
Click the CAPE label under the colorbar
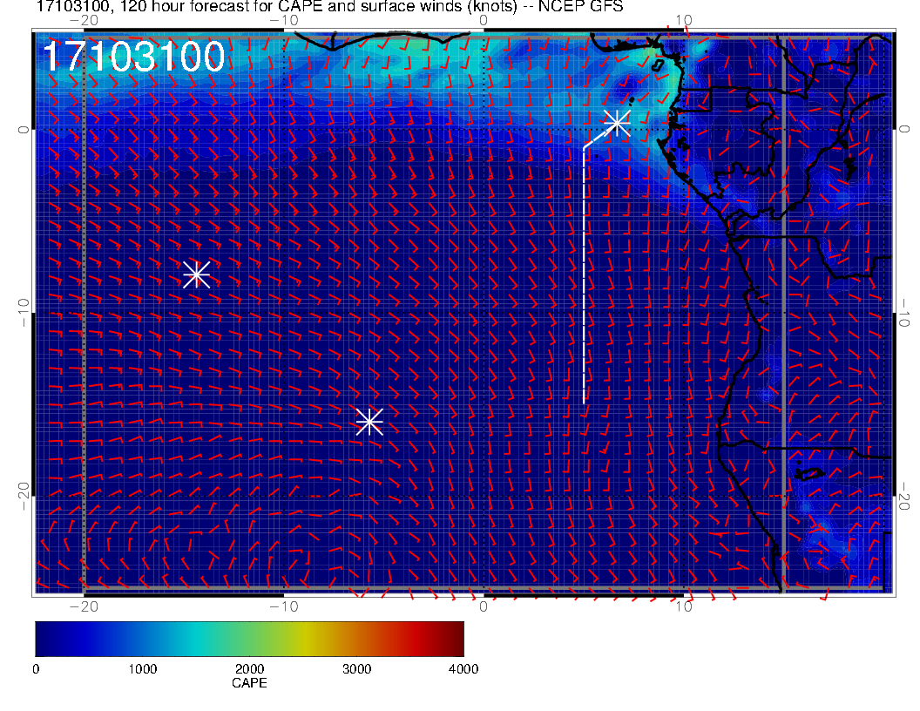(x=249, y=684)
